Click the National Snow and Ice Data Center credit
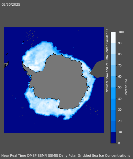The width and height of the screenshot is (133, 159). (x=107, y=60)
